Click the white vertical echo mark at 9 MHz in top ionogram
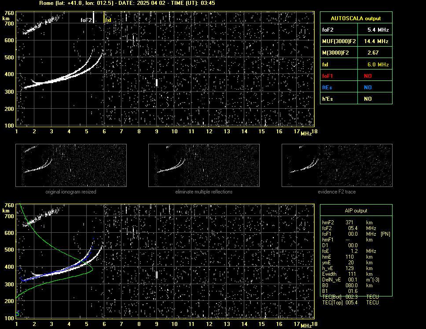 tap(157, 83)
